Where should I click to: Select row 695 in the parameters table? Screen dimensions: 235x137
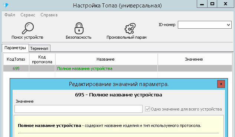(x=118, y=68)
